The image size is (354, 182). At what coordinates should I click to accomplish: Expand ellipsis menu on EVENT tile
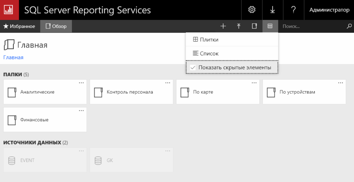[x=81, y=151]
